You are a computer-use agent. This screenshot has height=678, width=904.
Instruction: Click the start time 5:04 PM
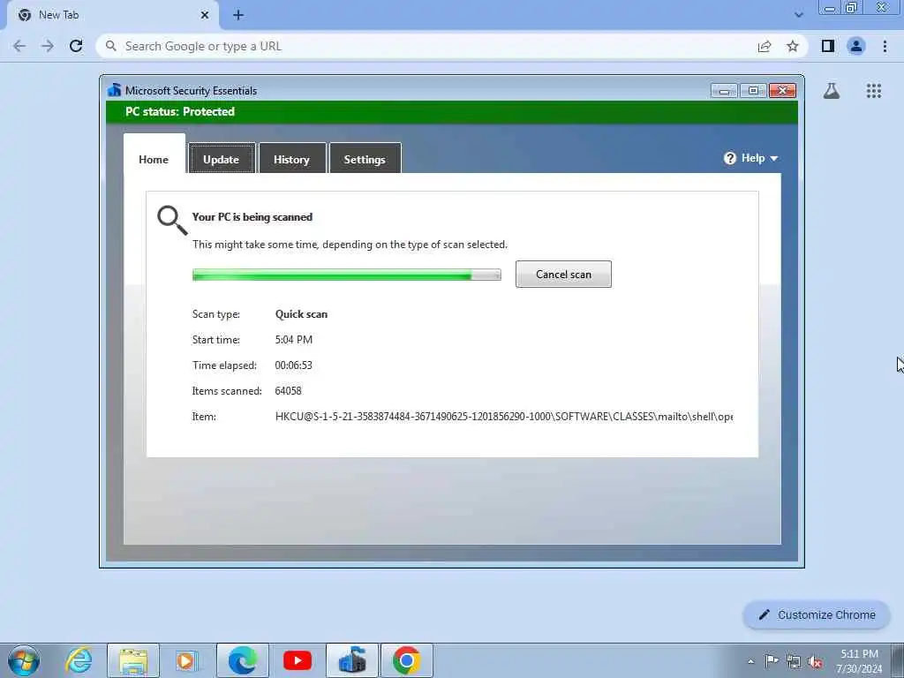(293, 340)
